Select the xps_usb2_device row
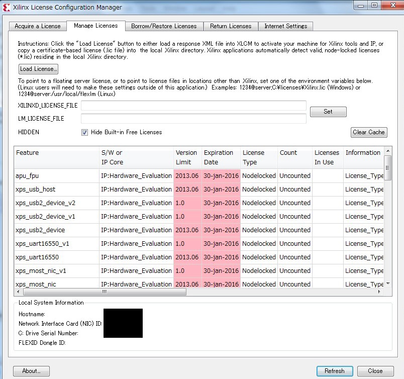Screen dimensions: 404x379 199,230
